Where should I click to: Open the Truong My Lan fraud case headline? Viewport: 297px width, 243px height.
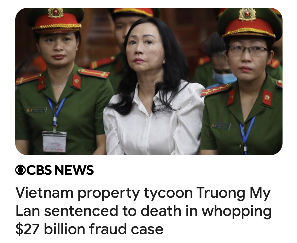point(143,211)
